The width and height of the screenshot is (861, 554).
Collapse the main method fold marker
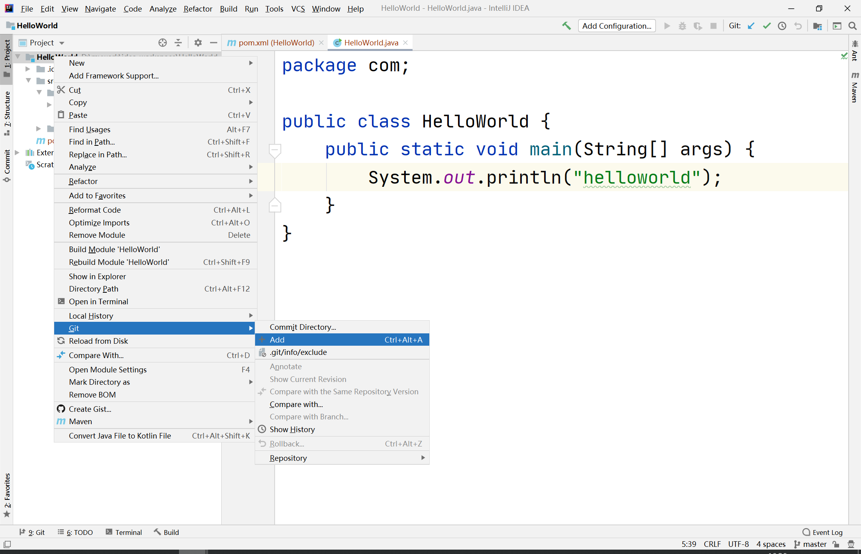[275, 150]
